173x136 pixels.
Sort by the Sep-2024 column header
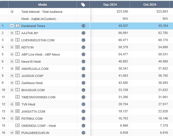pos(110,5)
